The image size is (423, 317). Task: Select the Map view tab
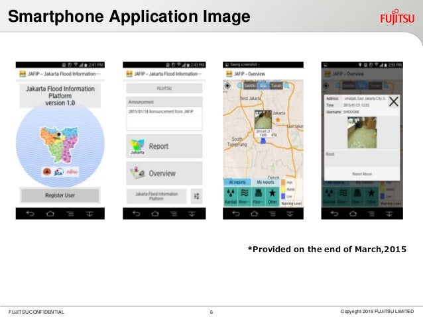coord(263,85)
